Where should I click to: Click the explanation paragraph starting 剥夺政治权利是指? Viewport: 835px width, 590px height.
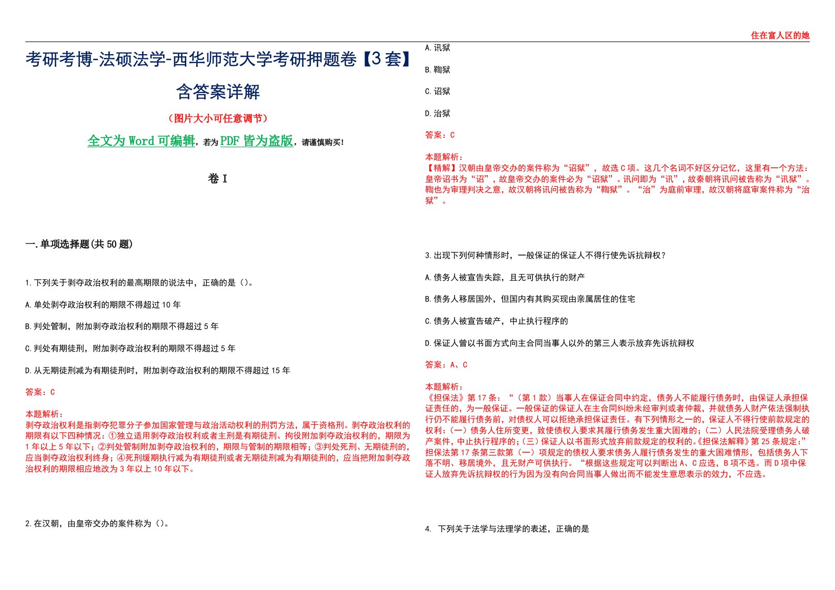(x=218, y=447)
